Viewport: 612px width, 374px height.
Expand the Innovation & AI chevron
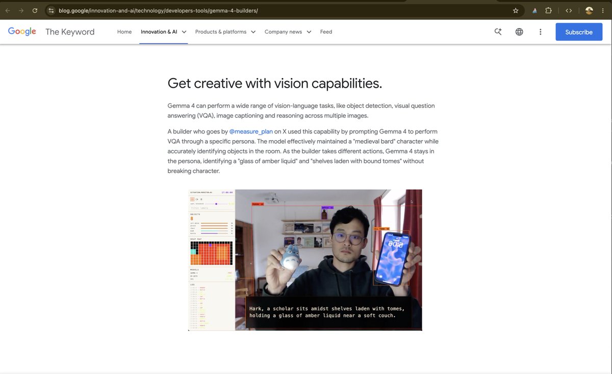pos(184,32)
